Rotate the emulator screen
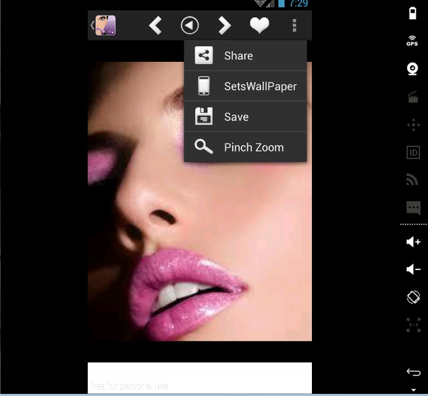The height and width of the screenshot is (396, 428). [x=413, y=297]
